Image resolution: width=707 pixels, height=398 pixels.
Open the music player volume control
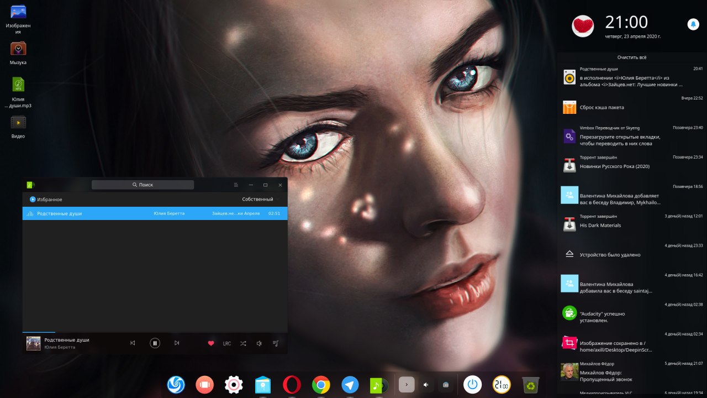pos(259,343)
